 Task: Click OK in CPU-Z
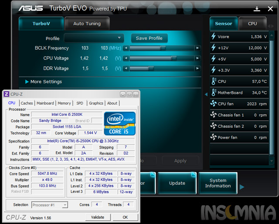tap(125, 217)
